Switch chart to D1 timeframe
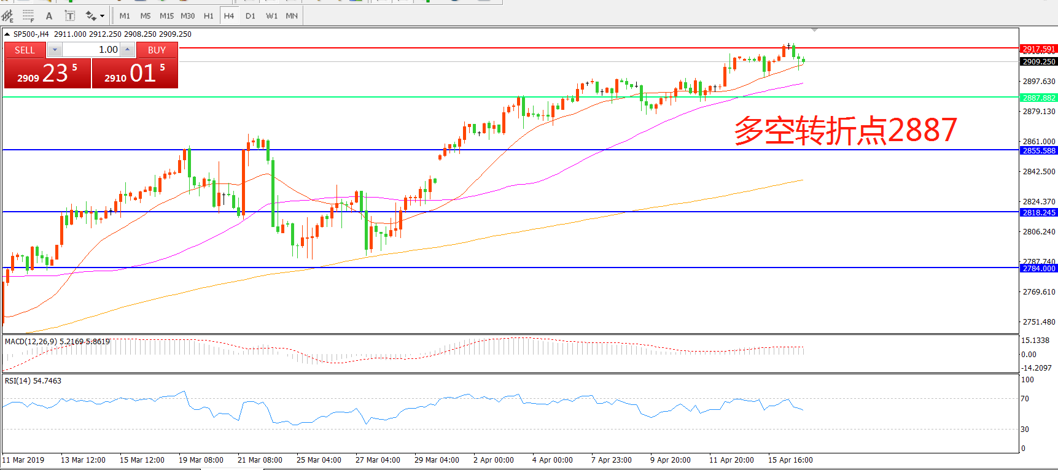The image size is (1058, 470). pos(250,16)
